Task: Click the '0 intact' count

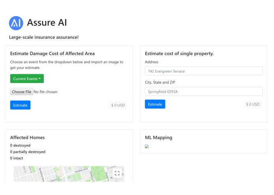Action: pos(17,158)
